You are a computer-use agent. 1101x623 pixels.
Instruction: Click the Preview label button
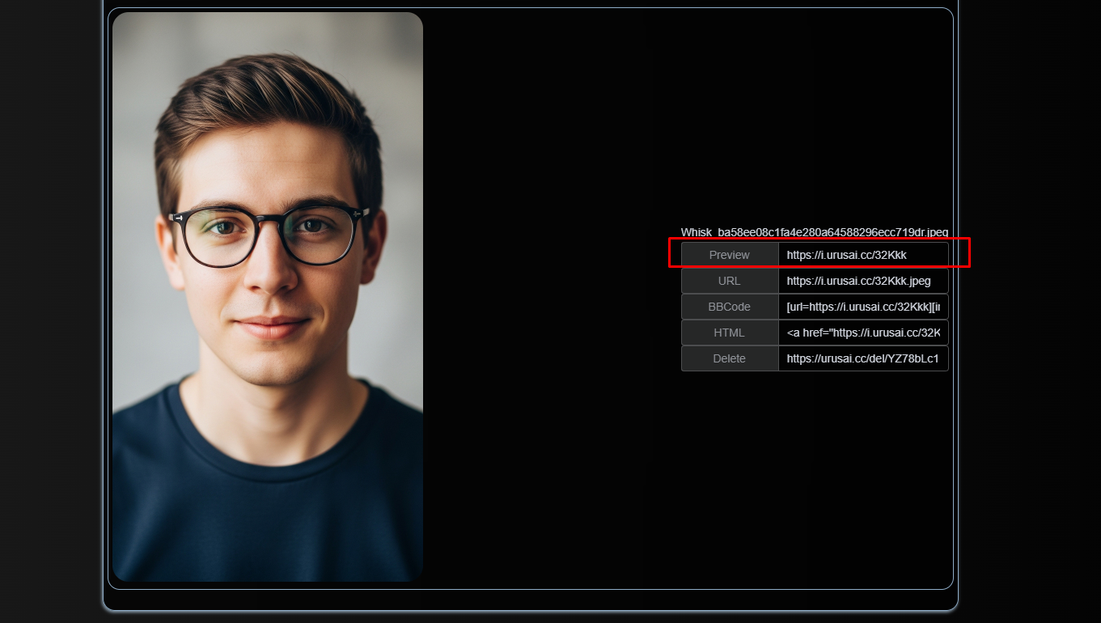[x=728, y=254]
